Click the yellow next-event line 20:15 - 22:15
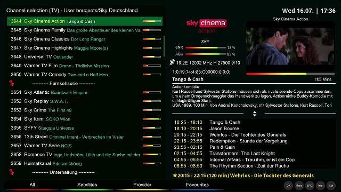Viewport: 341px width, 192px height. 243,175
